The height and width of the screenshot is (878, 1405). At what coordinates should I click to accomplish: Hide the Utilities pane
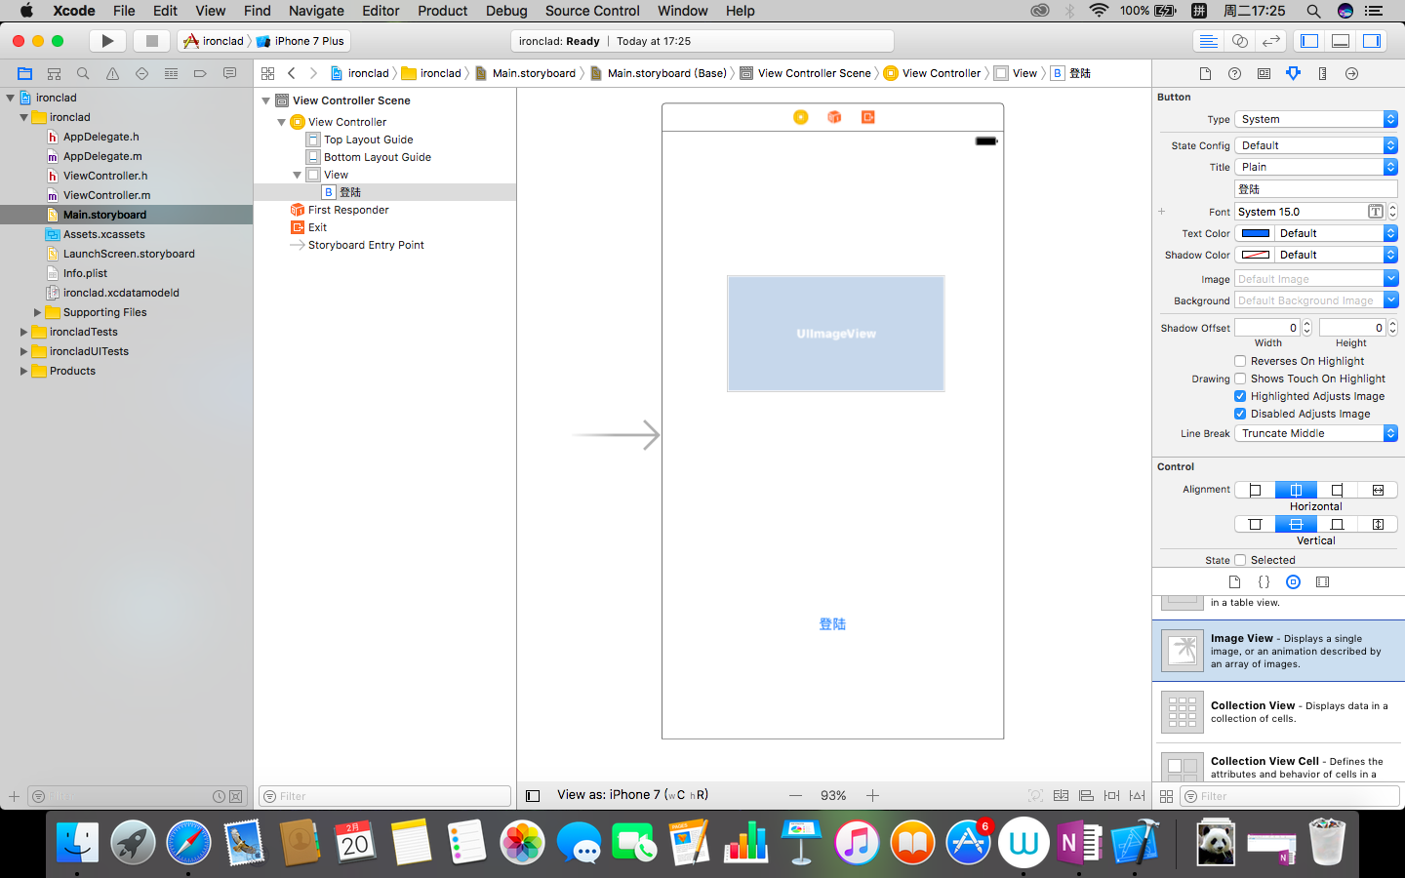click(x=1372, y=41)
